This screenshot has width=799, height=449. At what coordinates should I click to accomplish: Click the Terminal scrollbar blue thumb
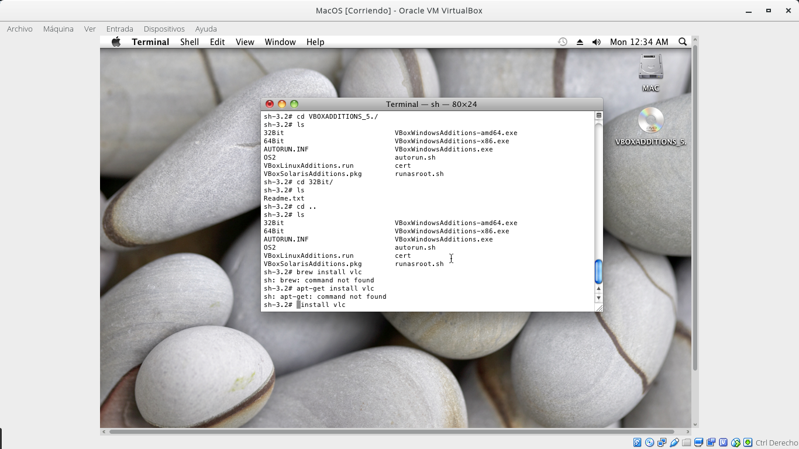coord(598,271)
